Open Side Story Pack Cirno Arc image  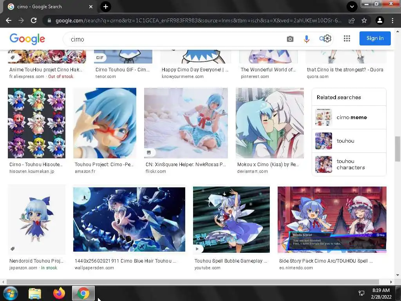point(332,219)
